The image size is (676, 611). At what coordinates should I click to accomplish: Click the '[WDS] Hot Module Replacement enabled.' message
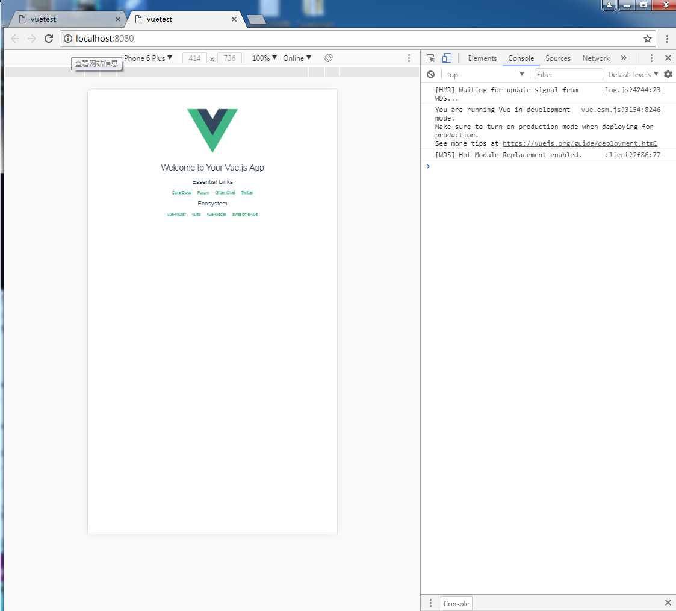coord(508,155)
